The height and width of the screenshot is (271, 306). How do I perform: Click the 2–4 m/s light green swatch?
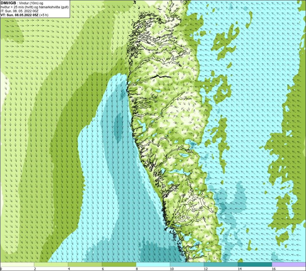[51, 264]
